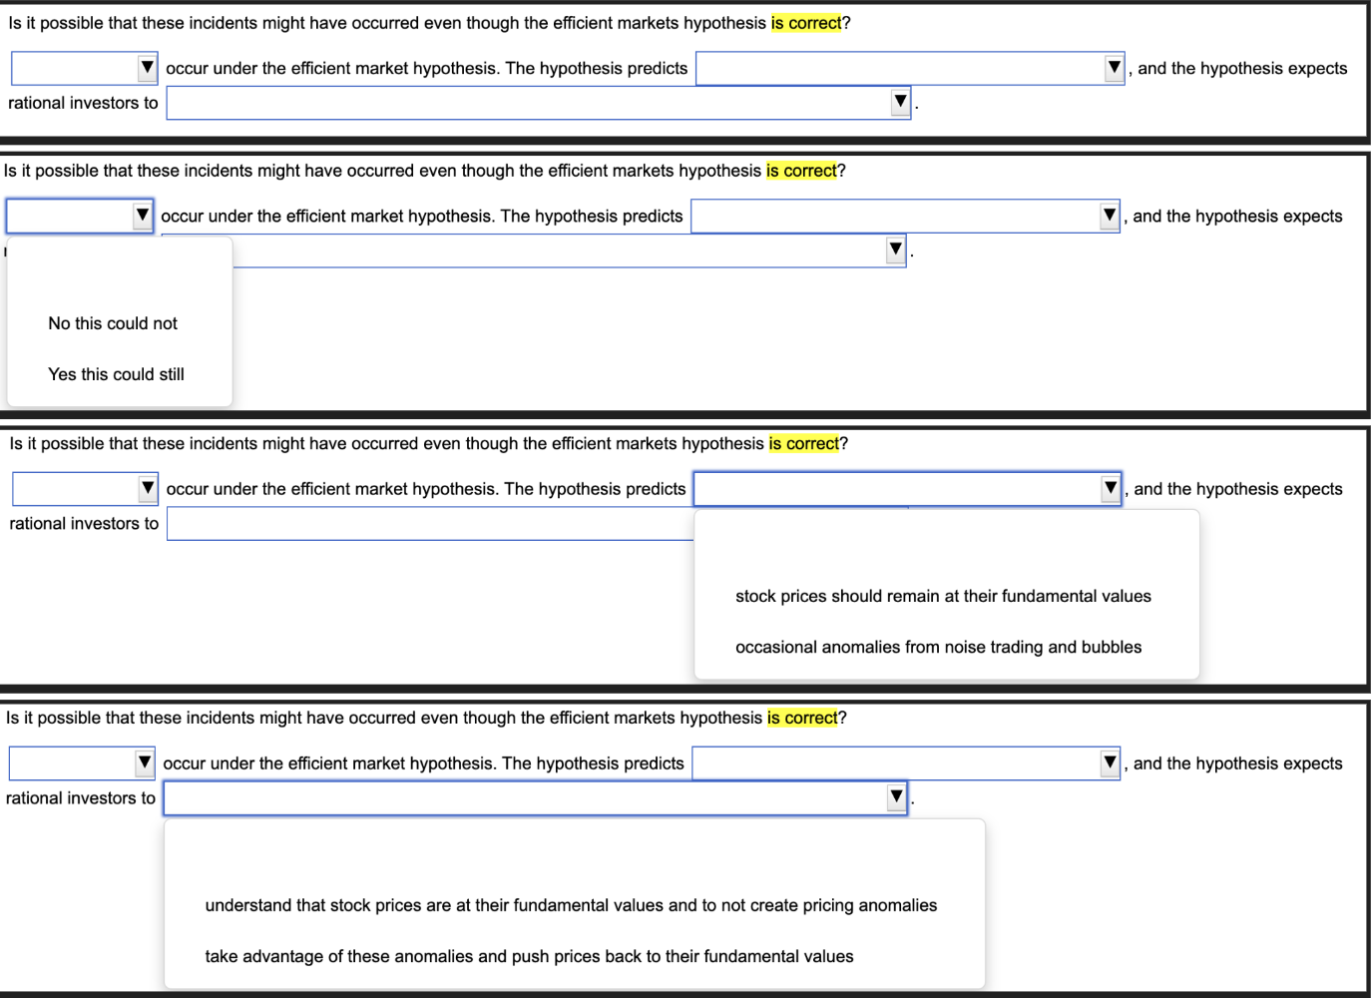
Task: Close the open dropdown above 'stock prices should remain' list
Action: (907, 489)
